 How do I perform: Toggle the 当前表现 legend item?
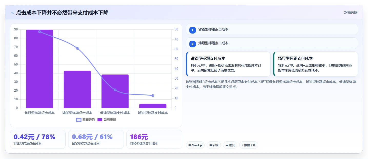coord(106,120)
